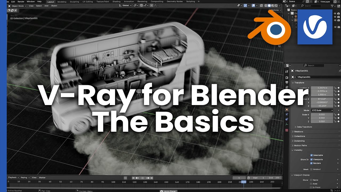341x192 pixels.
Task: Open the Object Data properties tab
Action: pos(287,124)
